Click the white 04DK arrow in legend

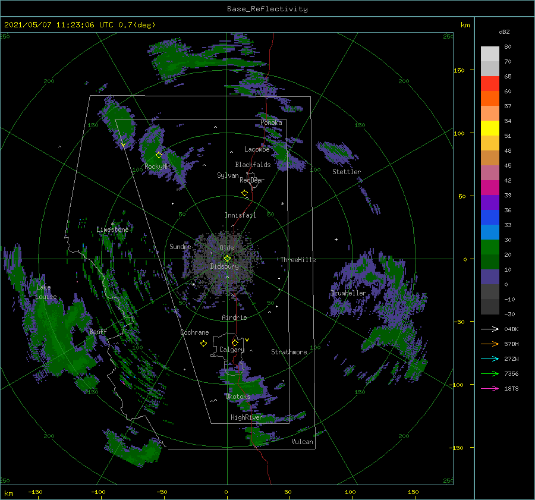pos(490,329)
